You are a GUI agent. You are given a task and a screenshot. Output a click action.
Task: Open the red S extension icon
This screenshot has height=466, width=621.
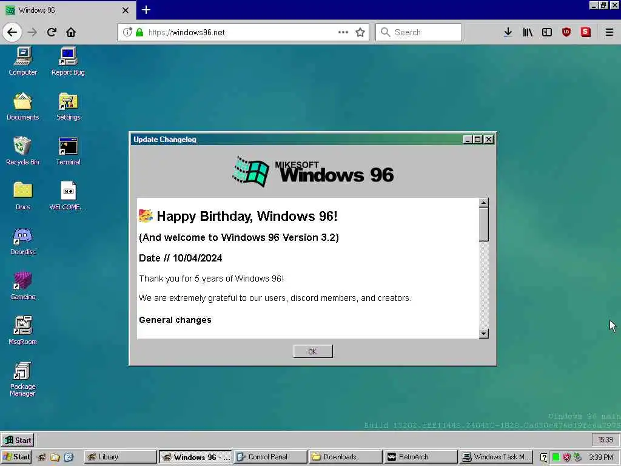tap(586, 32)
